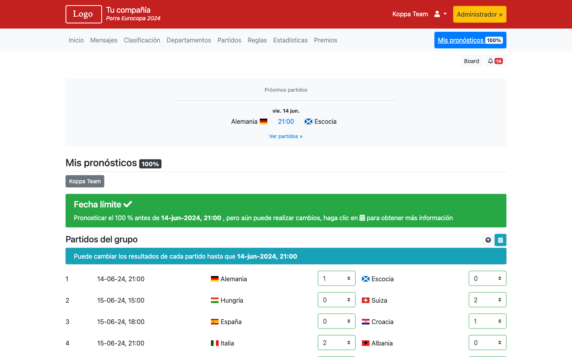
Task: Follow the Ver partidos » link
Action: point(286,136)
